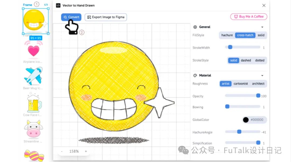Select the blue airplane icon thumbnail
Image resolution: width=291 pixels, height=162 pixels.
[x=33, y=76]
